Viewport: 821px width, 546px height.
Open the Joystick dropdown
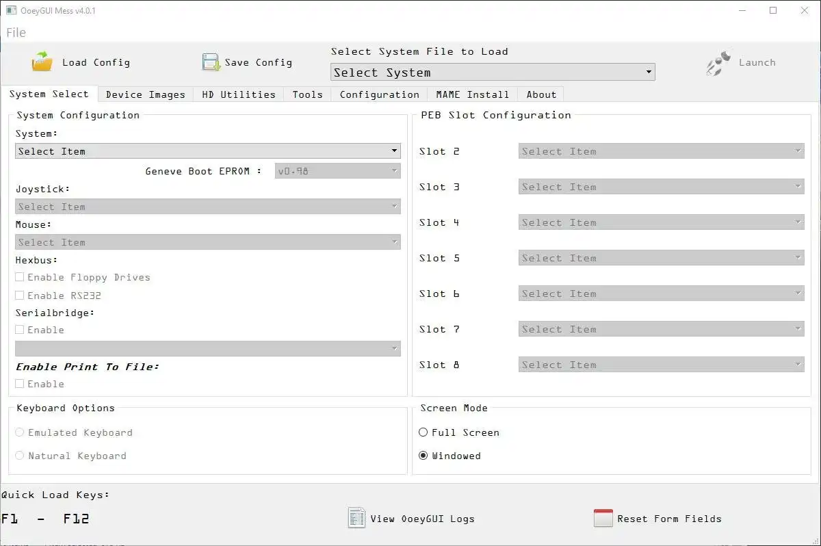pos(208,207)
